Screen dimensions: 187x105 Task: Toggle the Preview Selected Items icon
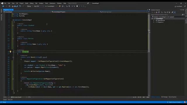coord(174,12)
